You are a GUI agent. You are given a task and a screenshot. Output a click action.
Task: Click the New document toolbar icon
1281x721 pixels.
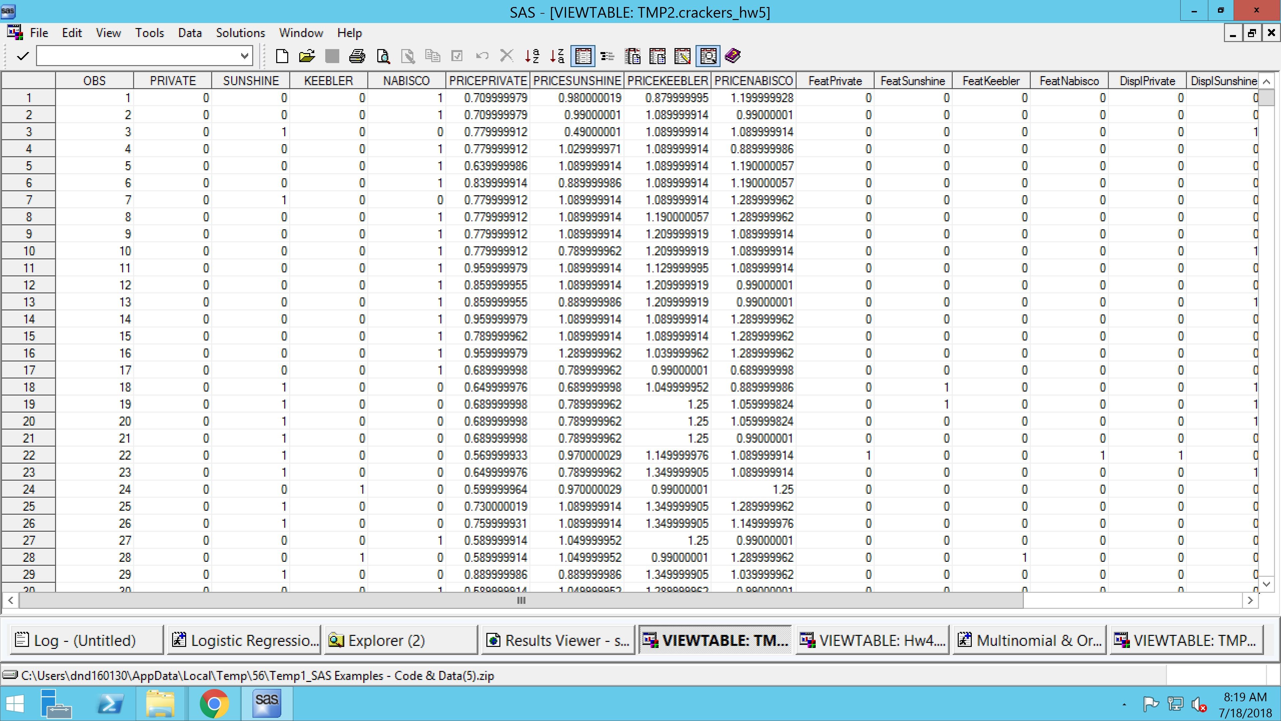(282, 56)
